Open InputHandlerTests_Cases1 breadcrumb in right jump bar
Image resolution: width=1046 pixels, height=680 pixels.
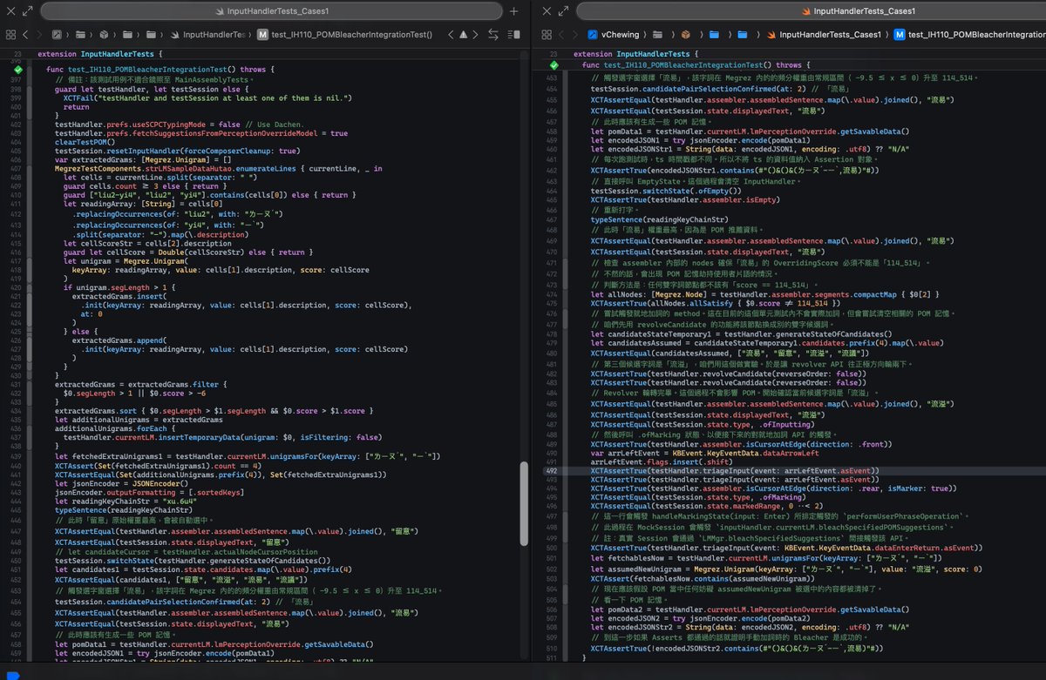822,35
